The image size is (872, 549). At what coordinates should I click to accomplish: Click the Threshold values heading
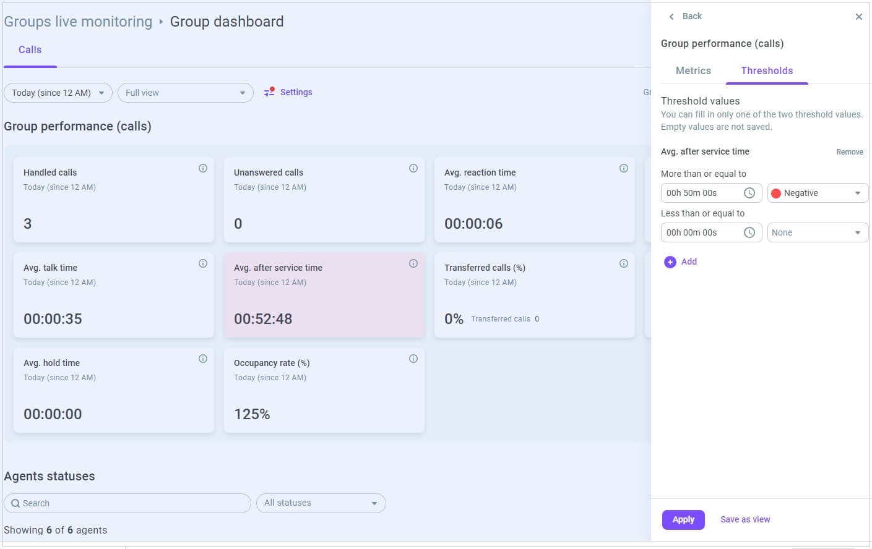click(x=700, y=101)
